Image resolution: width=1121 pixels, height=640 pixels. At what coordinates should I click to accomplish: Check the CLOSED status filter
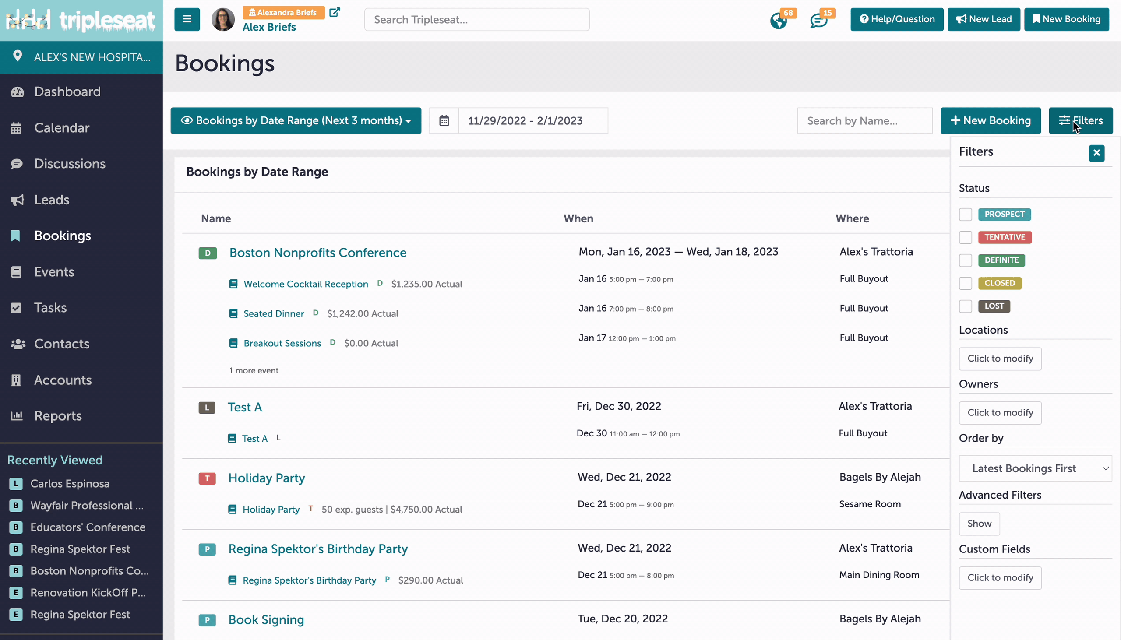[966, 283]
